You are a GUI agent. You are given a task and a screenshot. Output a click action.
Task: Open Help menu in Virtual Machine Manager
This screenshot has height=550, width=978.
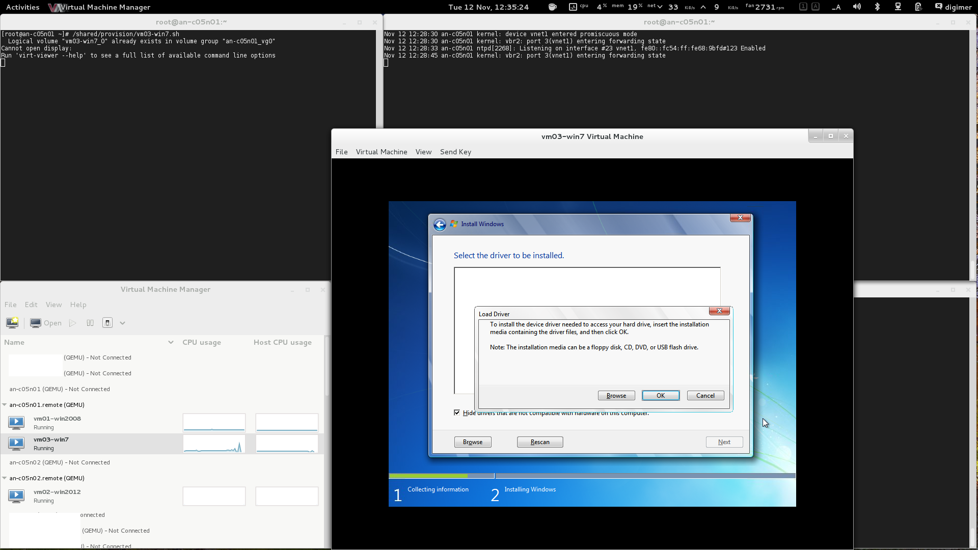coord(78,305)
